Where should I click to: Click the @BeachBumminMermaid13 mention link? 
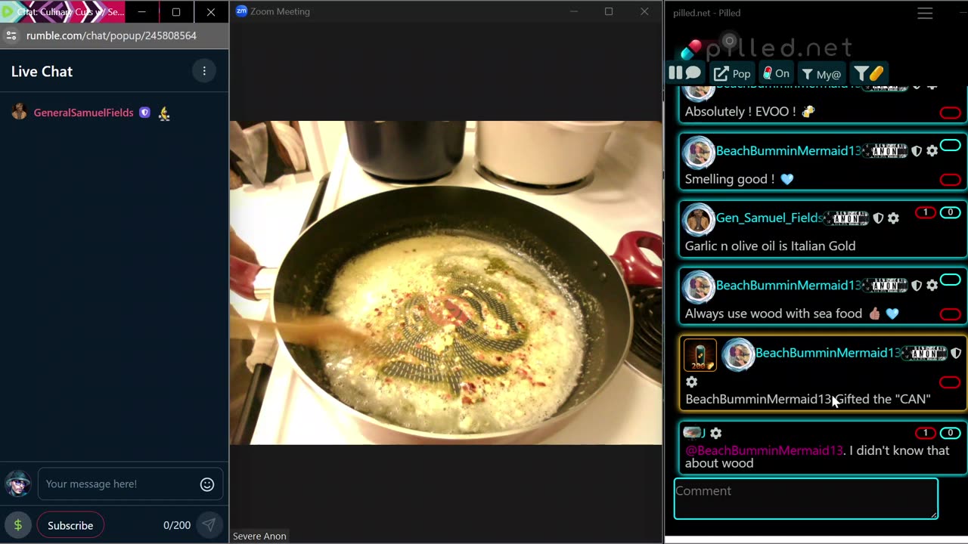pyautogui.click(x=764, y=450)
